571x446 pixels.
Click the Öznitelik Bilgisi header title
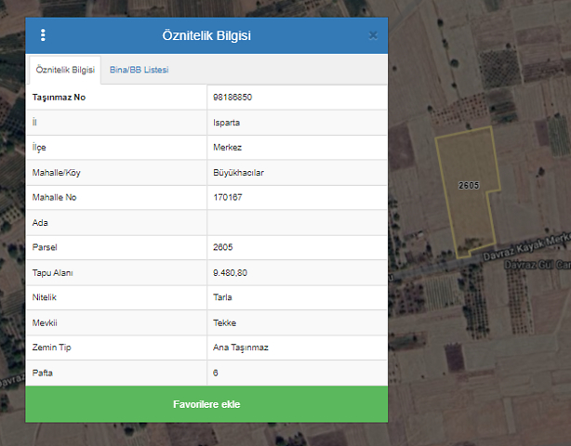pos(206,36)
